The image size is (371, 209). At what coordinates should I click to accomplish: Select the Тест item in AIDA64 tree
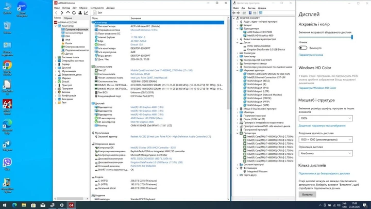pyautogui.click(x=64, y=103)
